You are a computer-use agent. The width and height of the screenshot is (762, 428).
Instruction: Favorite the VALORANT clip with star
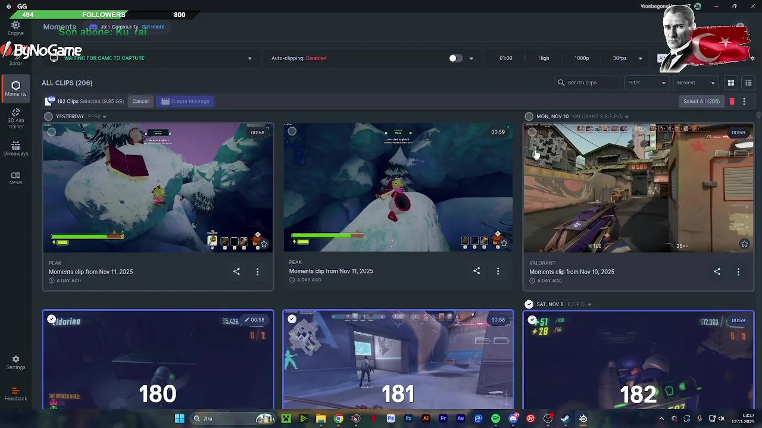click(x=744, y=244)
